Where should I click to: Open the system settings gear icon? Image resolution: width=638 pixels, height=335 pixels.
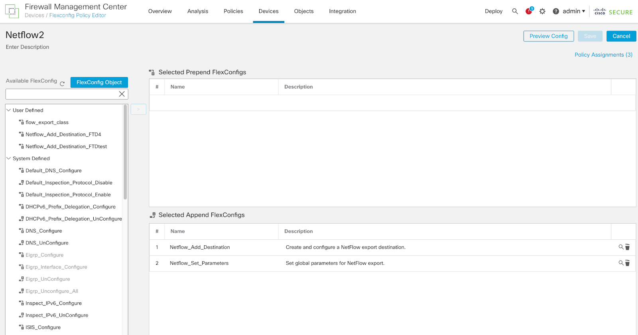(x=542, y=11)
